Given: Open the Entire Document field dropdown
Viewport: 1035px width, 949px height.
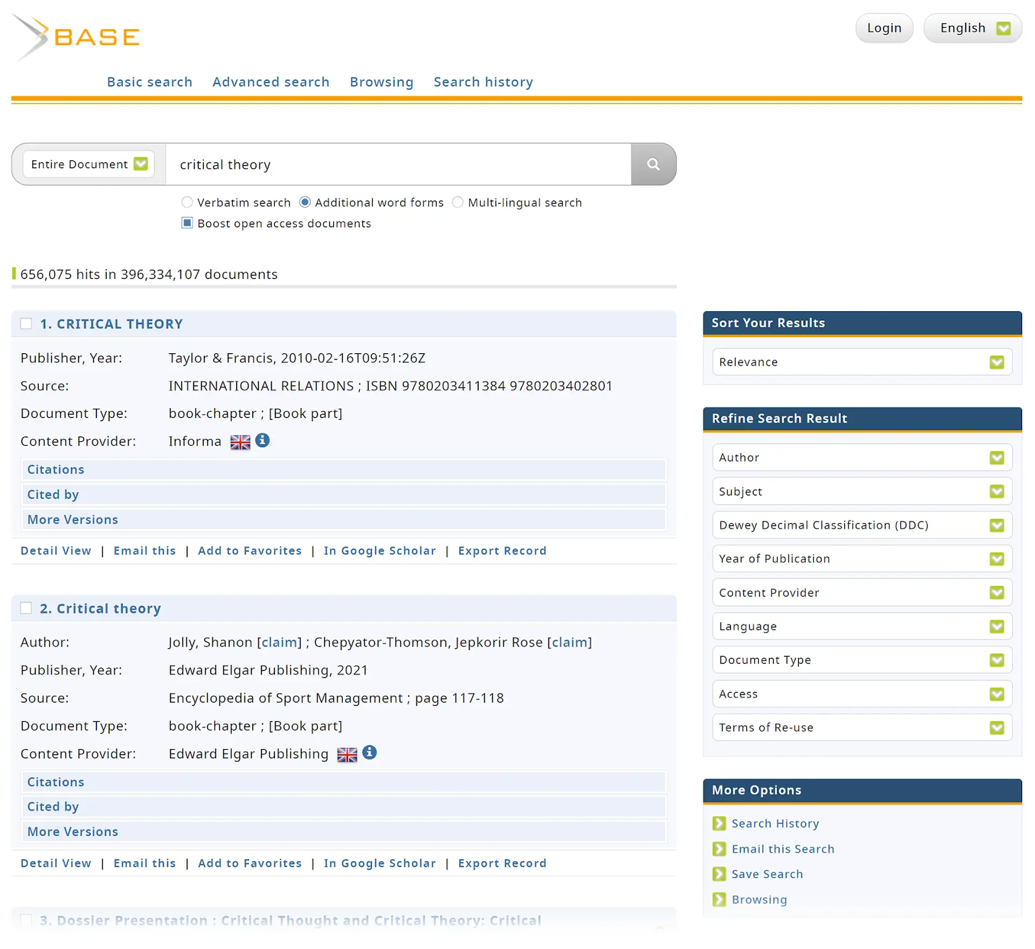Looking at the screenshot, I should [x=89, y=164].
